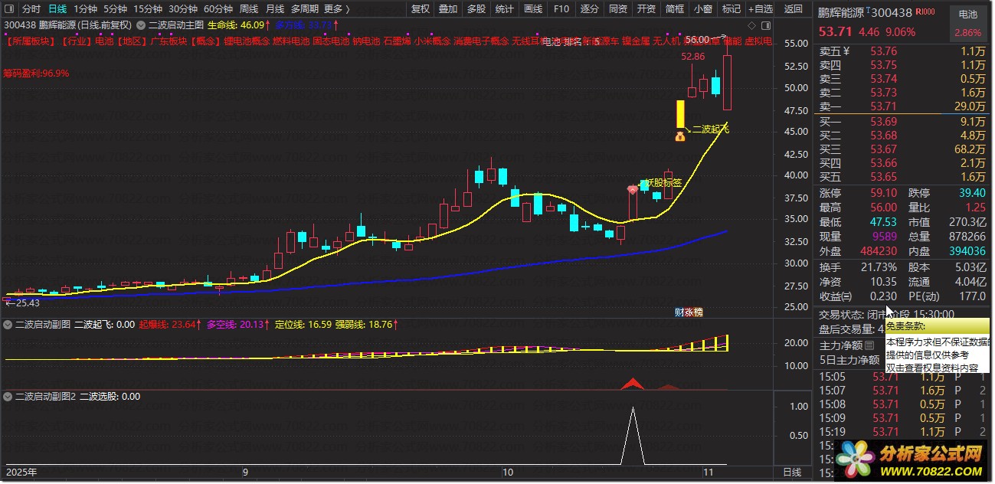Open the 钠电池 concept link

[x=366, y=41]
